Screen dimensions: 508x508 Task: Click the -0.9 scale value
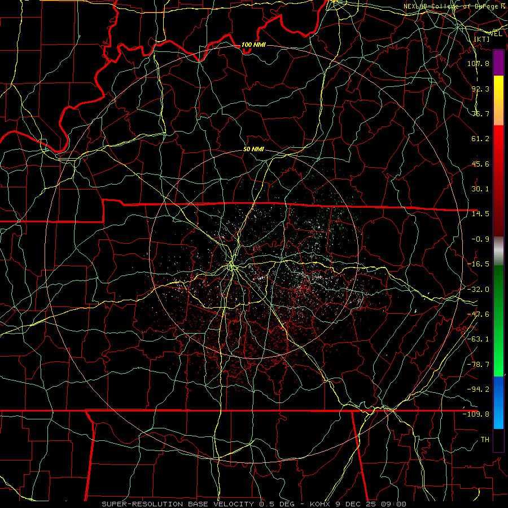point(480,239)
